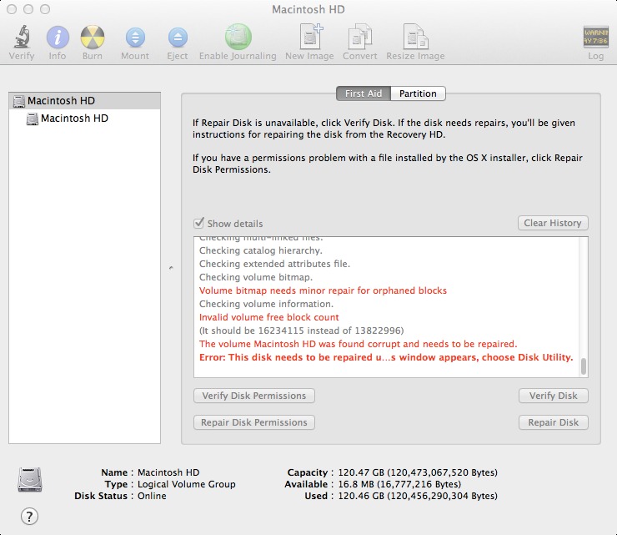Screen dimensions: 617x535
Task: Click the 'Checking volume bitmap.' log line
Action: [256, 277]
